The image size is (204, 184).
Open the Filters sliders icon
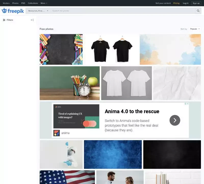point(4,20)
